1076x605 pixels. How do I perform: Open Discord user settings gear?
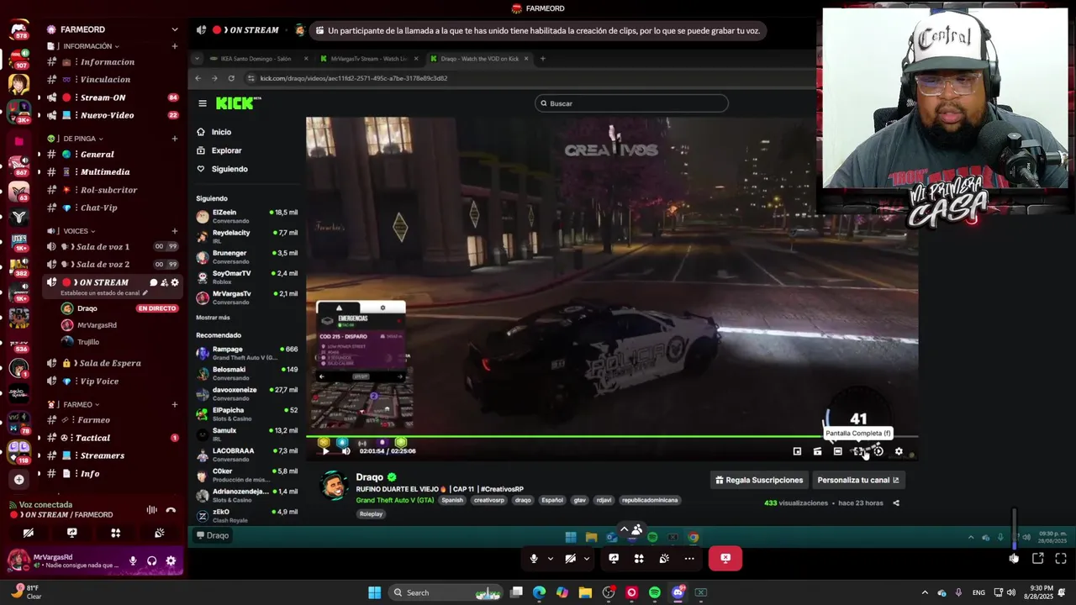tap(171, 560)
